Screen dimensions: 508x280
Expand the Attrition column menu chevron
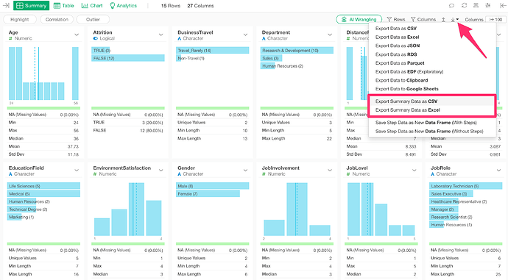click(x=161, y=35)
